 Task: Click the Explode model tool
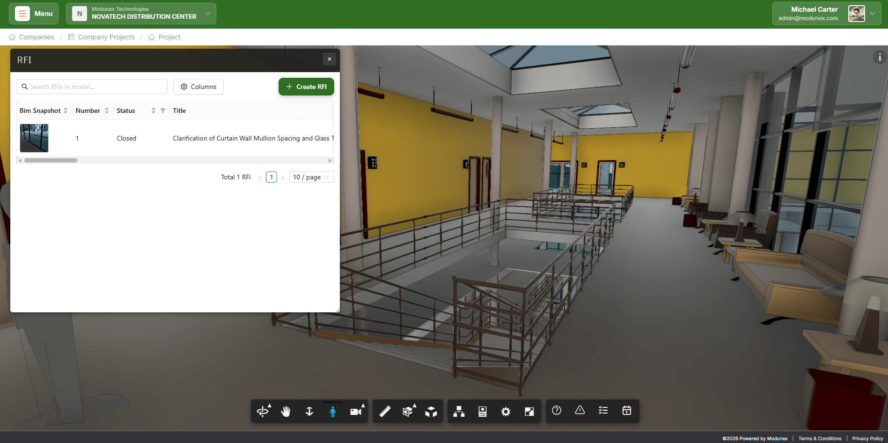(x=431, y=411)
